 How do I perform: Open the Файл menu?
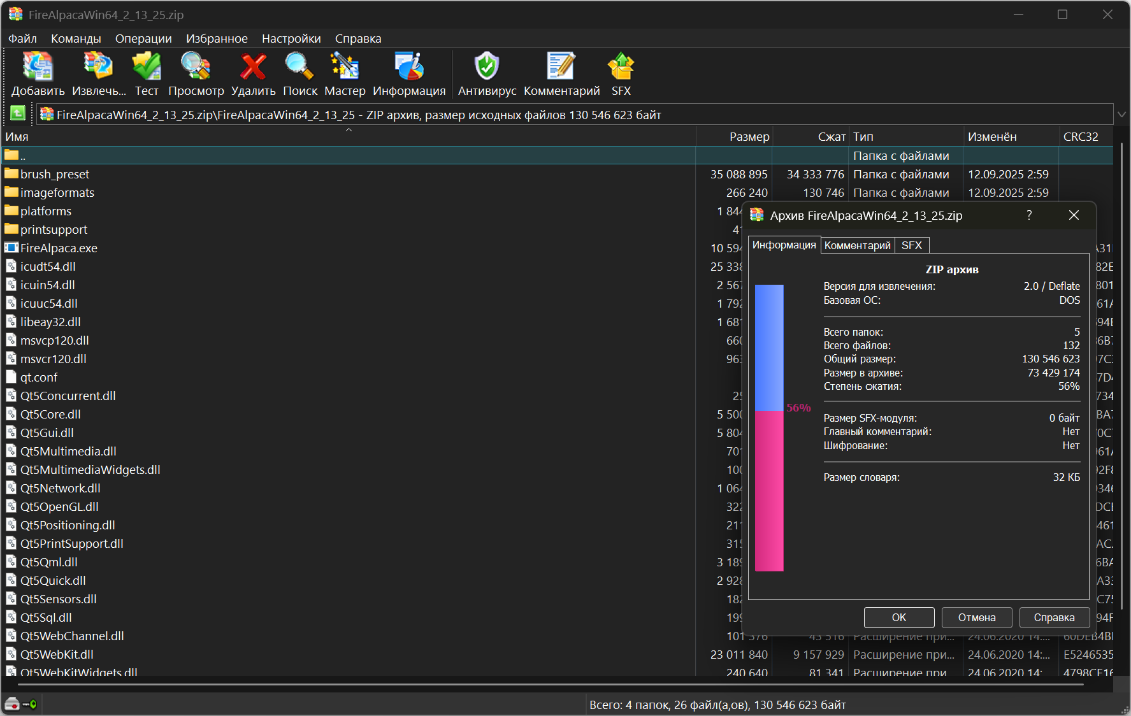tap(22, 39)
